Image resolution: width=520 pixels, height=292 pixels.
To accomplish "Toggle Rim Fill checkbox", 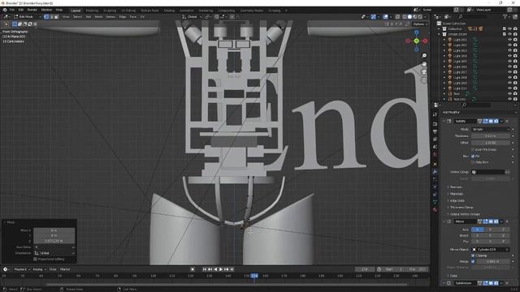I will (x=473, y=156).
